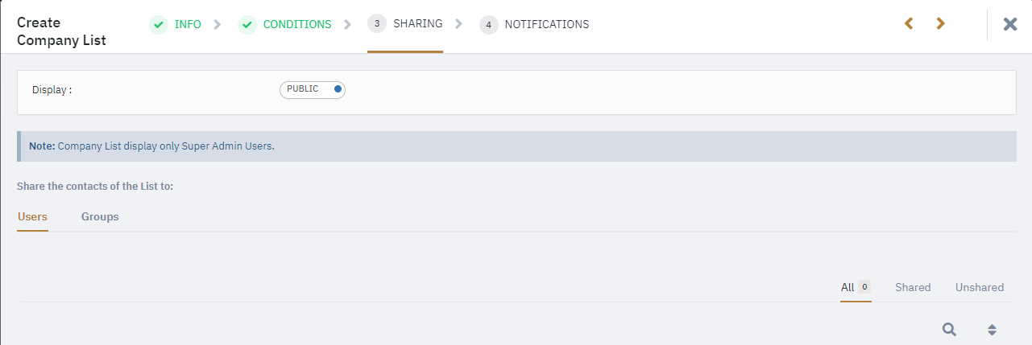
Task: Toggle the PUBLIC display switch
Action: click(x=313, y=89)
